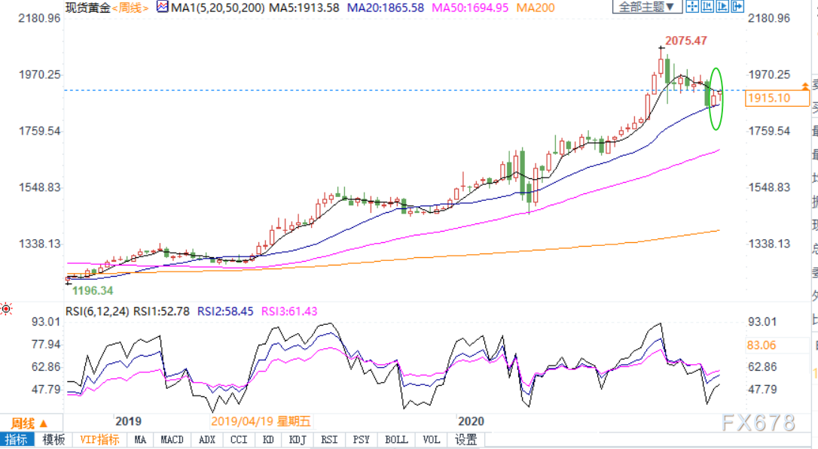The width and height of the screenshot is (818, 449).
Task: Select the MACD indicator button
Action: click(172, 440)
